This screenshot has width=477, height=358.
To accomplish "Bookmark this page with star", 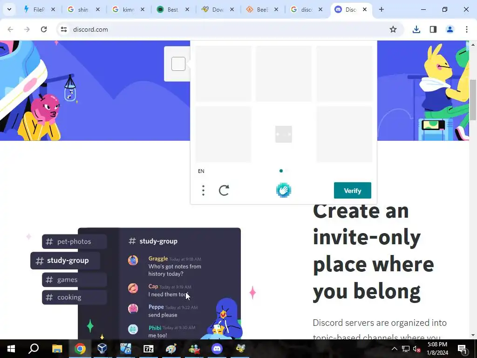I will coord(393,29).
